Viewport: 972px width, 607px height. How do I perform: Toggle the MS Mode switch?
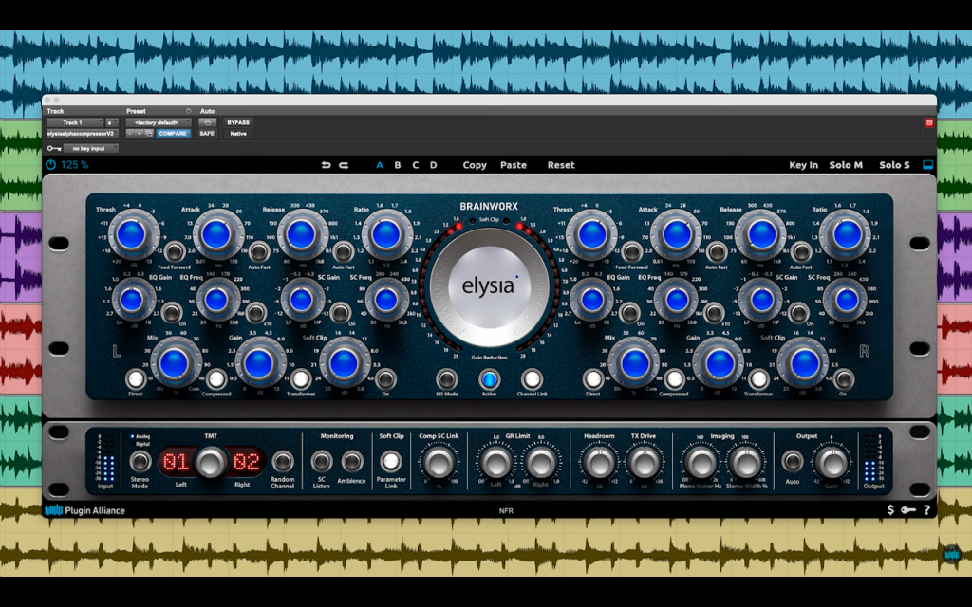pyautogui.click(x=446, y=378)
